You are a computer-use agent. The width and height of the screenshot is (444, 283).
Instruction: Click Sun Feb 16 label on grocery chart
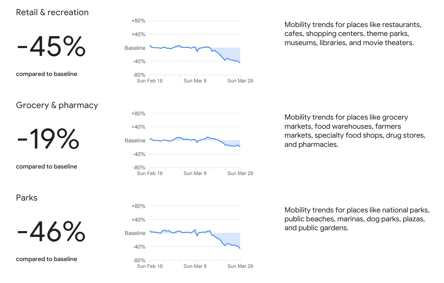[150, 173]
